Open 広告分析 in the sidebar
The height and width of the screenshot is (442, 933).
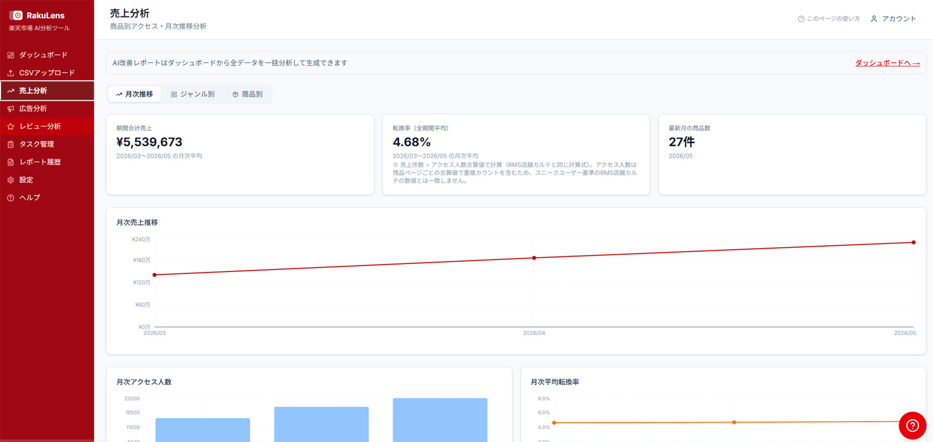tap(47, 109)
